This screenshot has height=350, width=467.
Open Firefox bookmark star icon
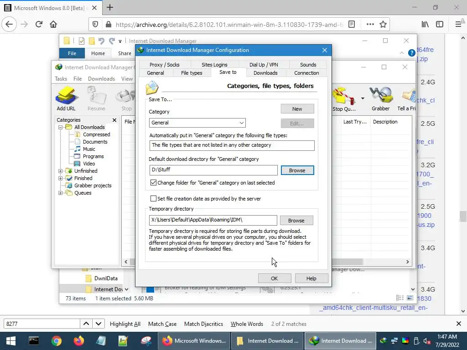[383, 25]
